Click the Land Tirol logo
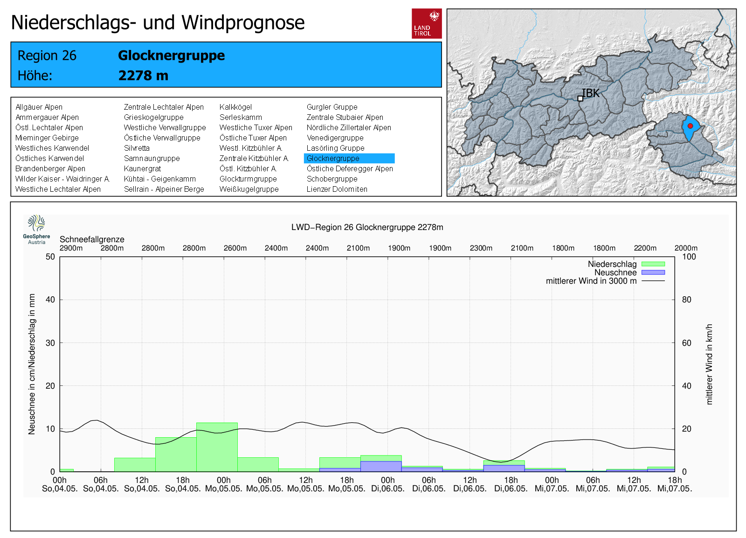The width and height of the screenshot is (746, 538). coord(427,23)
